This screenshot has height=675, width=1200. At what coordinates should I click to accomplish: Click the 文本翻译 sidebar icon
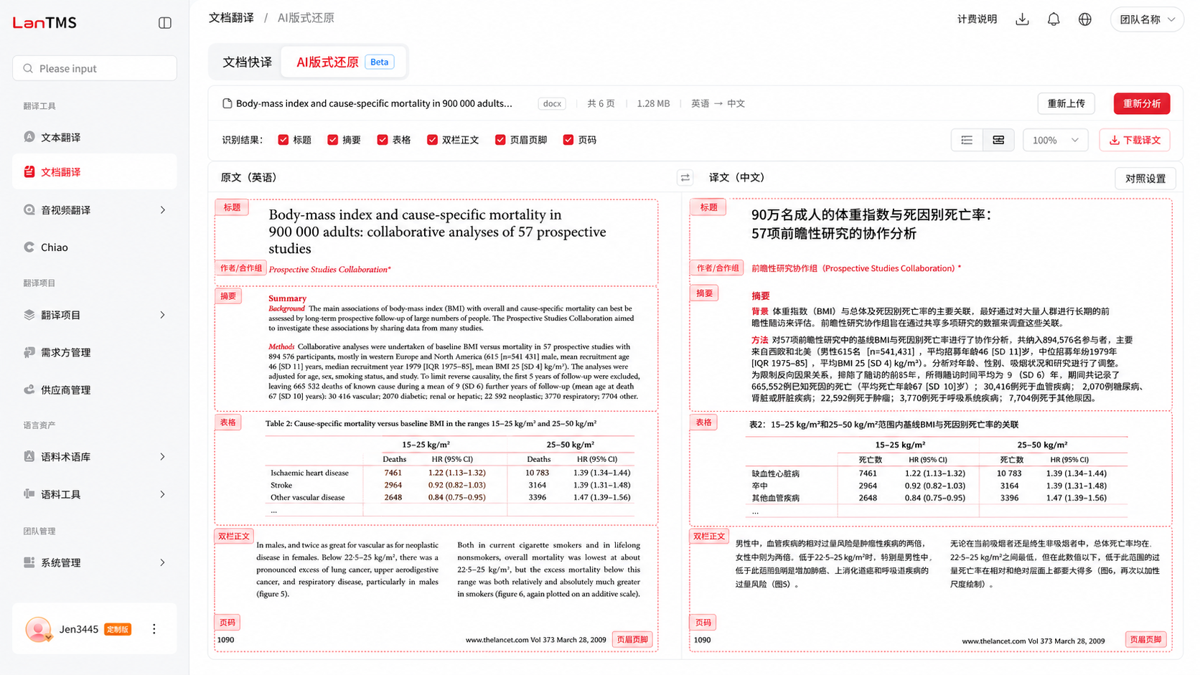coord(29,137)
